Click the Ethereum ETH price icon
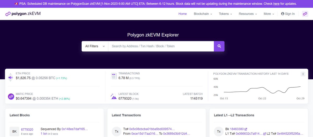This screenshot has width=313, height=137. tap(11, 77)
